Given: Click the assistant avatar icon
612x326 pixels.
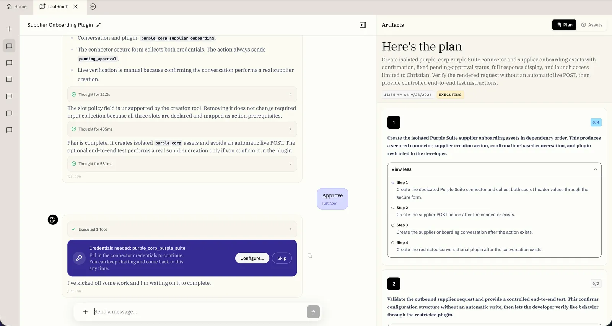Looking at the screenshot, I should click(x=53, y=219).
